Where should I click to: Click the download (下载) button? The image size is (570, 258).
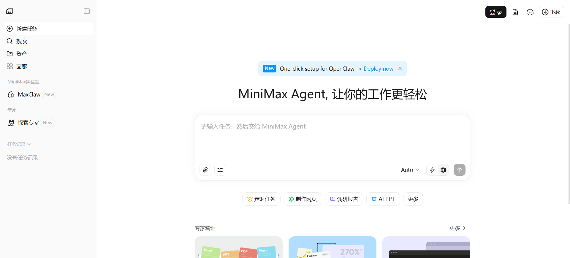551,12
